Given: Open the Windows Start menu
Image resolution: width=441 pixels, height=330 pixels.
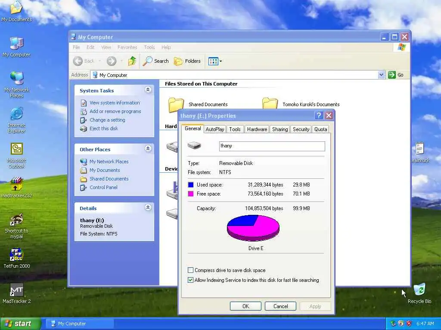Looking at the screenshot, I should [20, 324].
